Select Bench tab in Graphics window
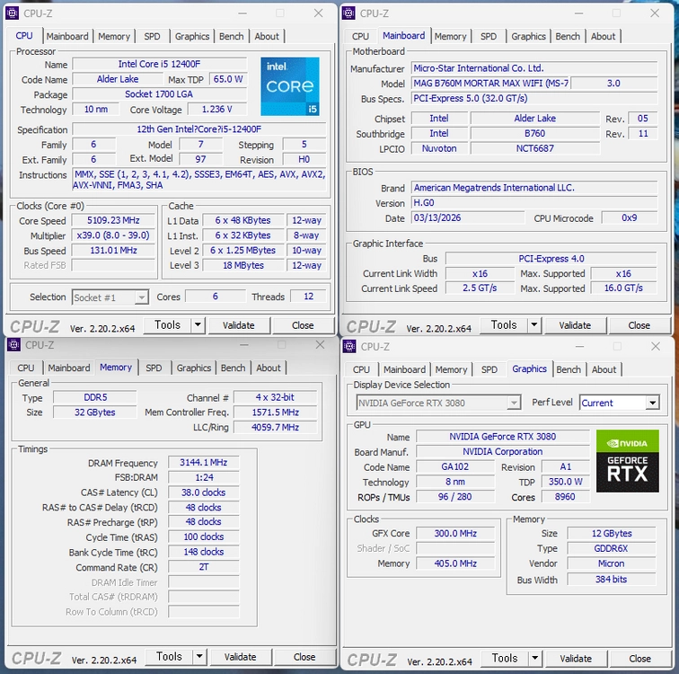 click(x=569, y=369)
